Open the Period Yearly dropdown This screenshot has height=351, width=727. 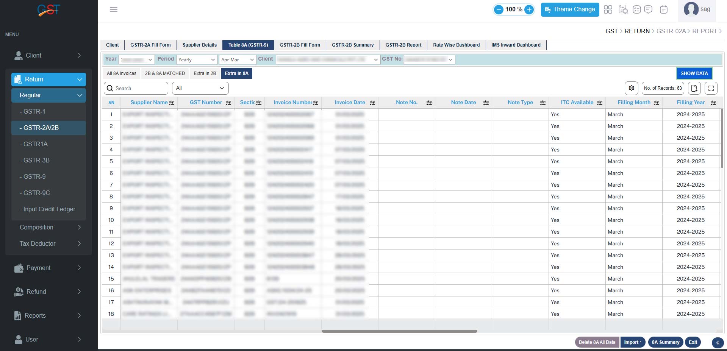click(x=197, y=60)
